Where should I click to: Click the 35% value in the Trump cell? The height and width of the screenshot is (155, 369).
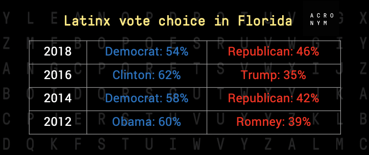pos(295,75)
